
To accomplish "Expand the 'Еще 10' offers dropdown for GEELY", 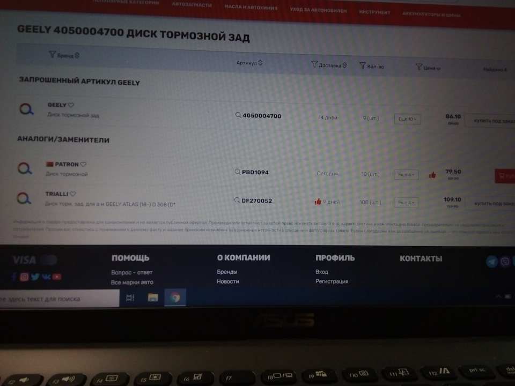I will [x=407, y=119].
